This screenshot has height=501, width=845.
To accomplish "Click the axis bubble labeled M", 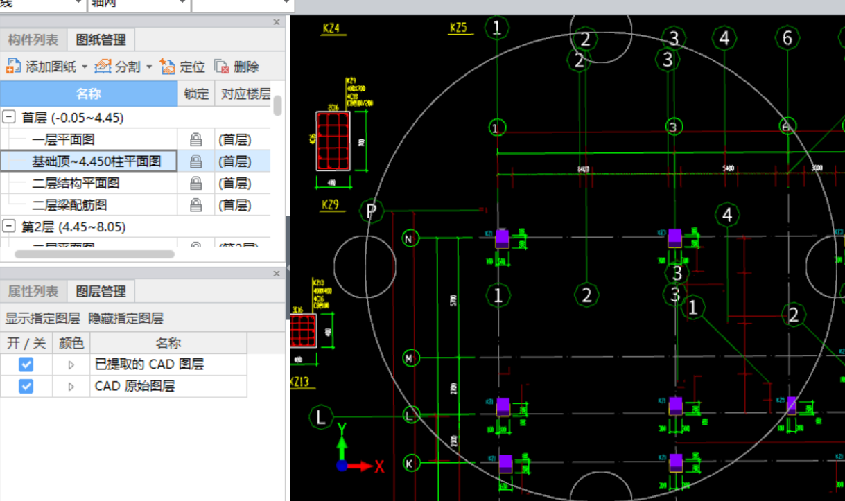I will click(410, 358).
